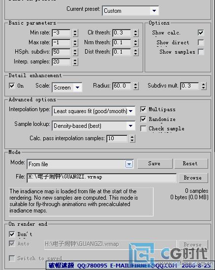Image resolution: width=215 pixels, height=270 pixels.
Task: Expand the Sample lookup dropdown
Action: 93,126
